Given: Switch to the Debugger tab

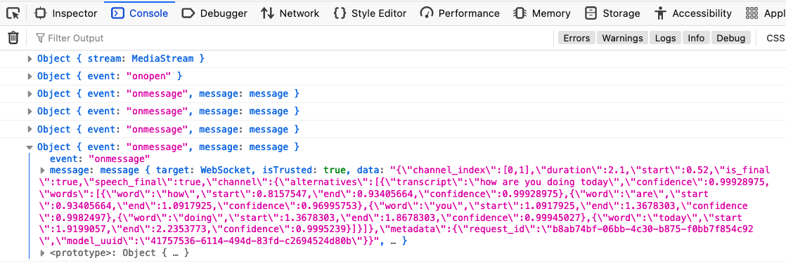Looking at the screenshot, I should (214, 13).
